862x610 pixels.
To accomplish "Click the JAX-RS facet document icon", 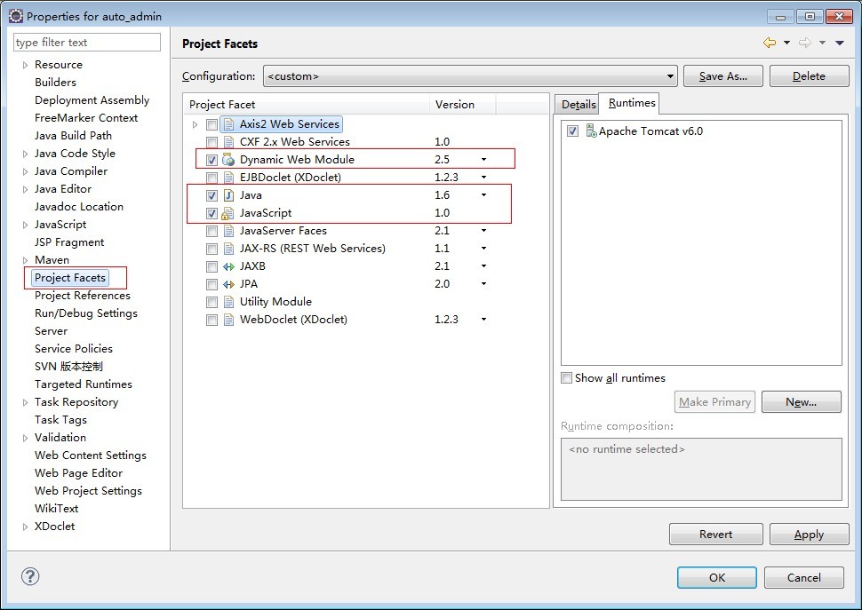I will pos(228,249).
